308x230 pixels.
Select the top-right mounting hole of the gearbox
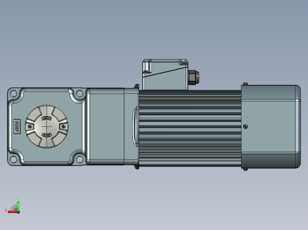pyautogui.click(x=79, y=94)
